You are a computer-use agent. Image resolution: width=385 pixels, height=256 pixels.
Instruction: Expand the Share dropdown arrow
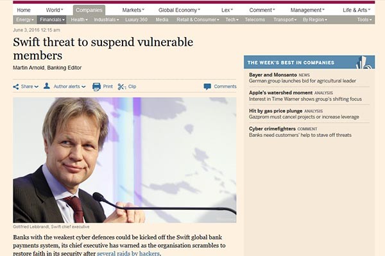click(x=36, y=87)
